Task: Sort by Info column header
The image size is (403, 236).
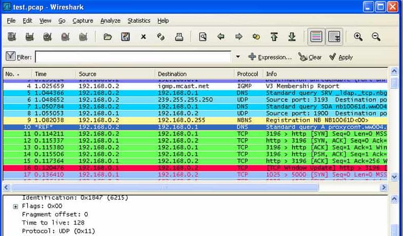Action: coord(325,74)
